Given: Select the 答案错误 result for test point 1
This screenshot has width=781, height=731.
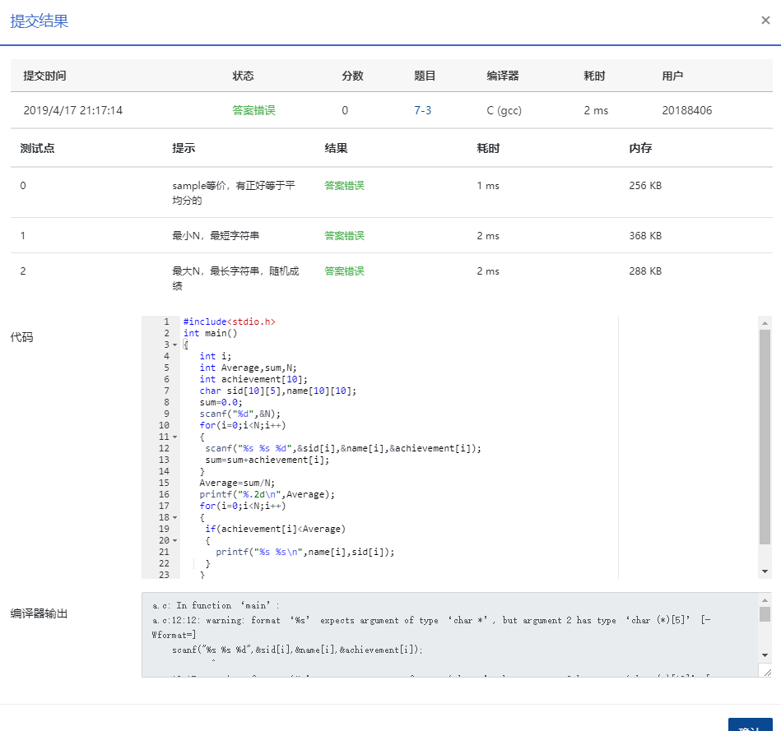Looking at the screenshot, I should pyautogui.click(x=344, y=236).
